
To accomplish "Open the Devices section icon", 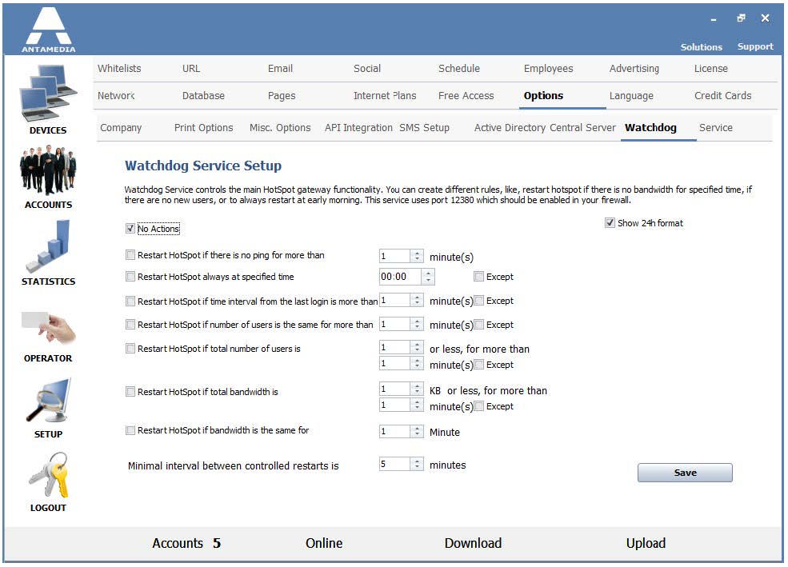I will tap(48, 94).
